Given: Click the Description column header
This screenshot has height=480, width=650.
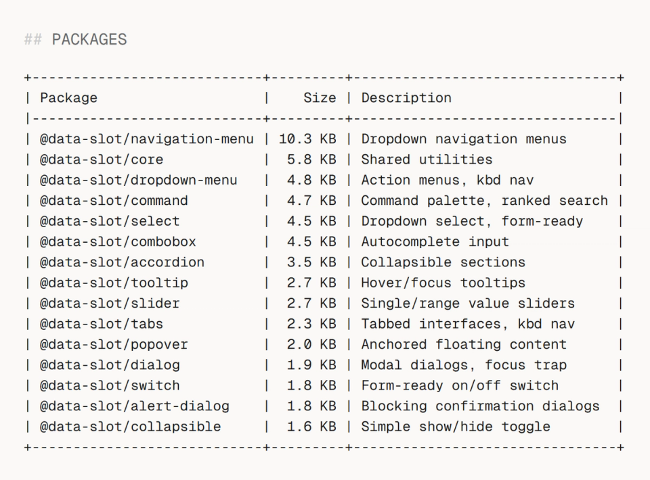Looking at the screenshot, I should click(x=406, y=98).
